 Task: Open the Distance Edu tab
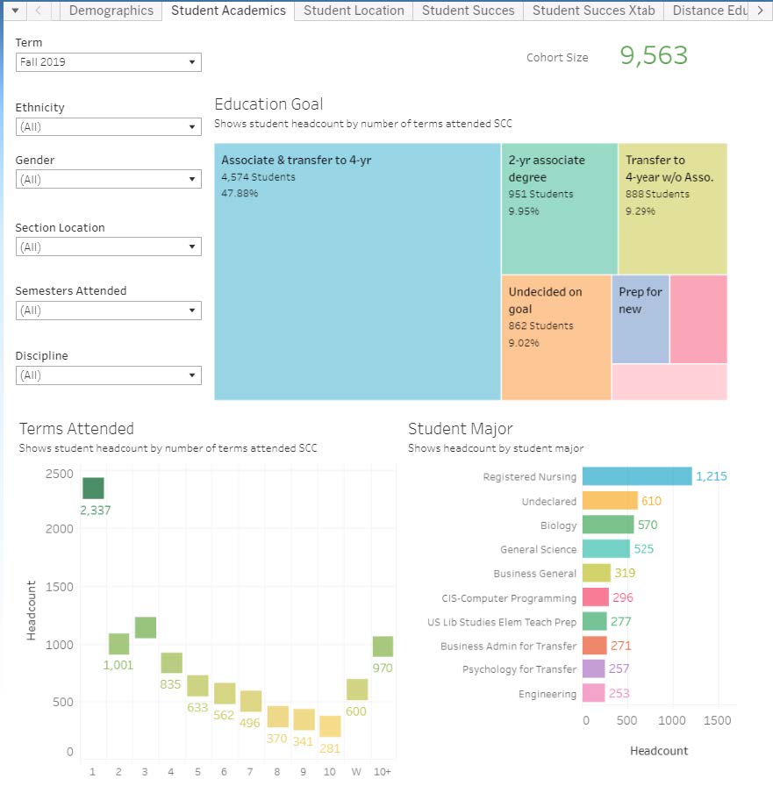pos(708,11)
